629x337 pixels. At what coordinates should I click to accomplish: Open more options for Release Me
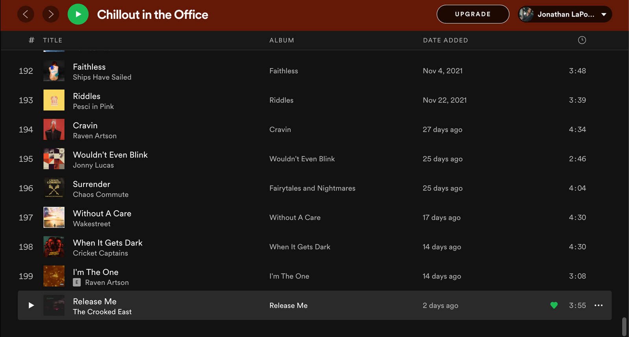598,306
